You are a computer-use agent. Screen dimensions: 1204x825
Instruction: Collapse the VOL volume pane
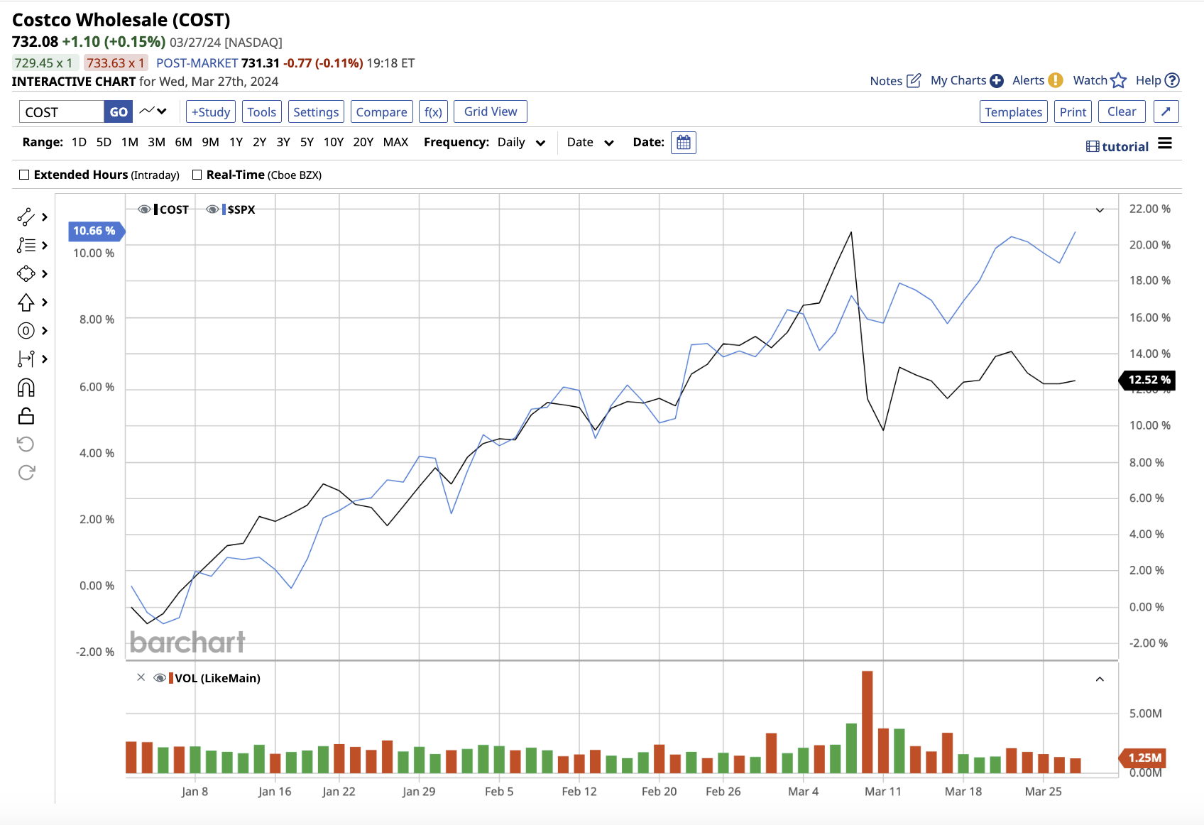coord(1100,679)
